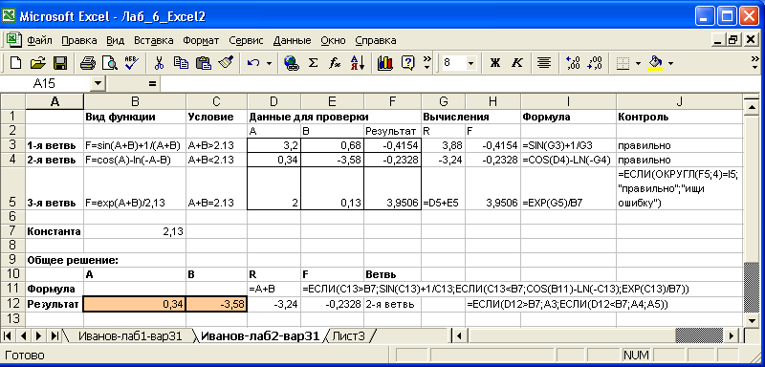765x367 pixels.
Task: Launch the Chart Wizard icon
Action: (385, 63)
